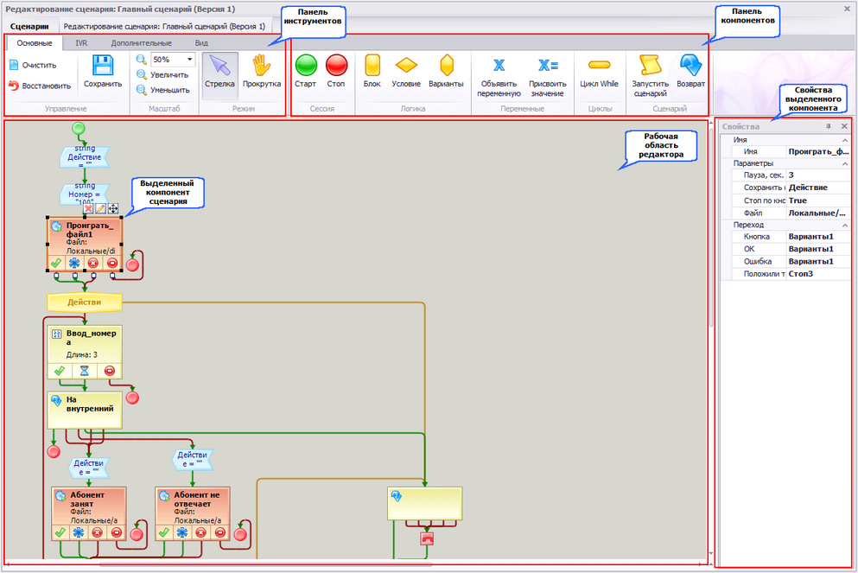This screenshot has width=858, height=573.
Task: Open the Редактирование сценария document tab
Action: (x=164, y=26)
